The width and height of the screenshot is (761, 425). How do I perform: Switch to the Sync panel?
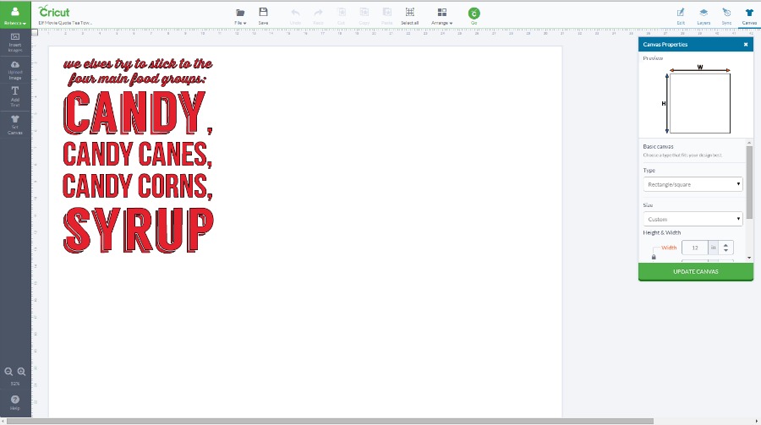726,16
